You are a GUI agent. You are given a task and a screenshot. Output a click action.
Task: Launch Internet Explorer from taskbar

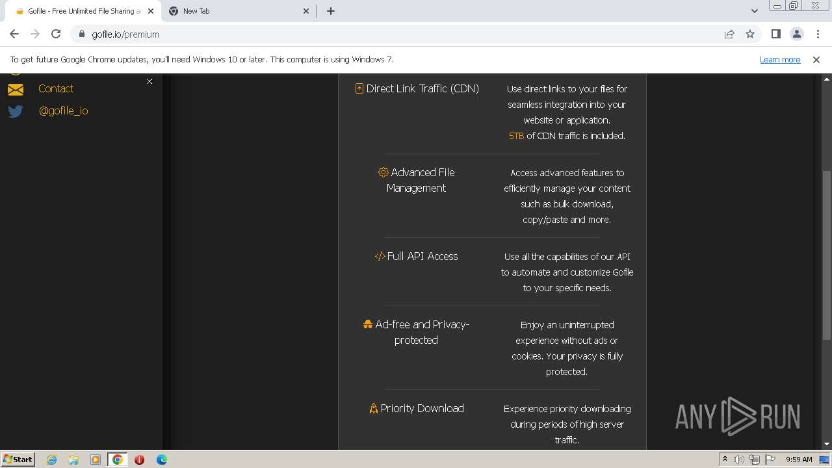tap(52, 460)
